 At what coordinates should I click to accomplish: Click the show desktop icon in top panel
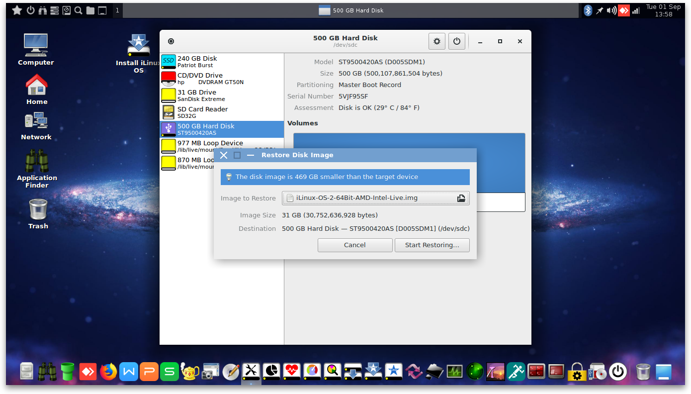102,10
